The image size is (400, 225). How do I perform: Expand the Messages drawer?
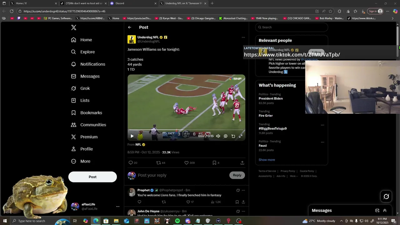(x=385, y=211)
